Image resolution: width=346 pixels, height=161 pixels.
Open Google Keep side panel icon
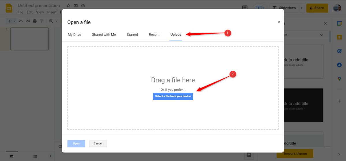pyautogui.click(x=339, y=37)
